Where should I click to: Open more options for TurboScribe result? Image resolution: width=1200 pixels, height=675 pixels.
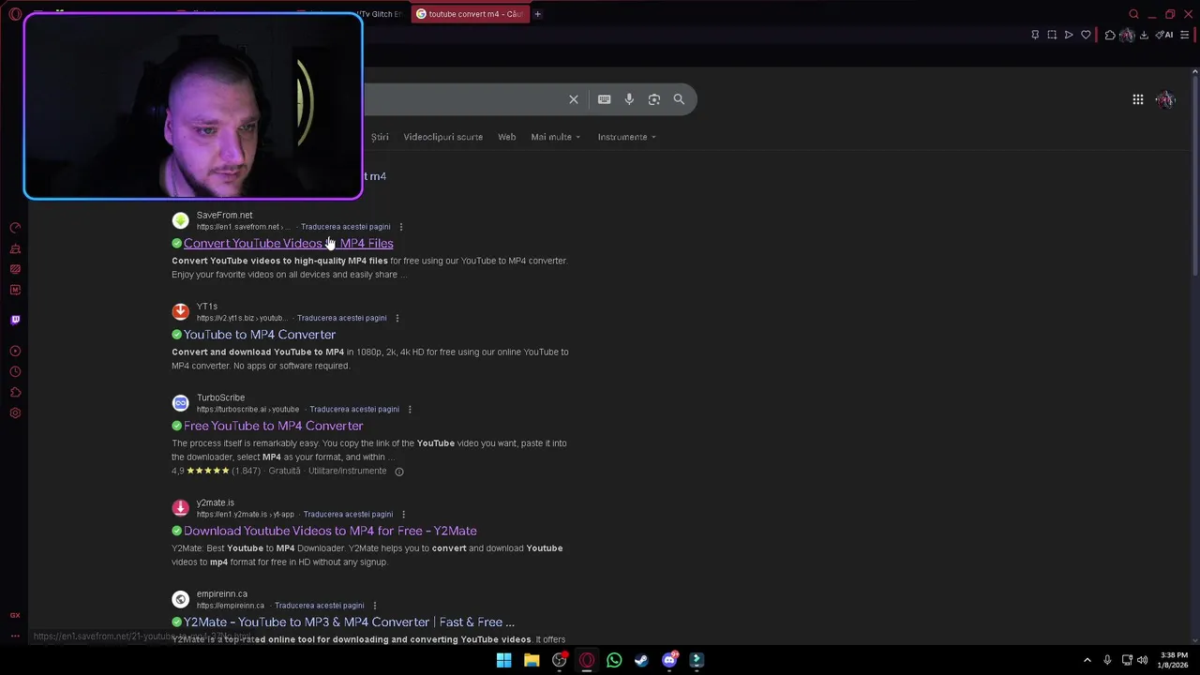(410, 410)
